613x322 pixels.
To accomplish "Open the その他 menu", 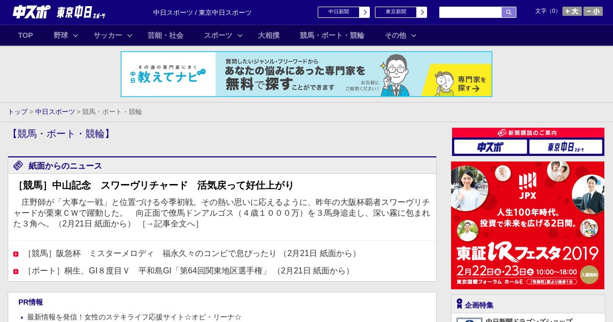I will pos(395,35).
